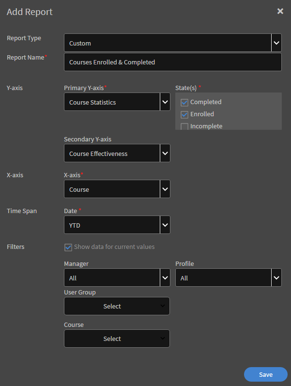Click the Save button
This screenshot has width=291, height=386.
(265, 374)
